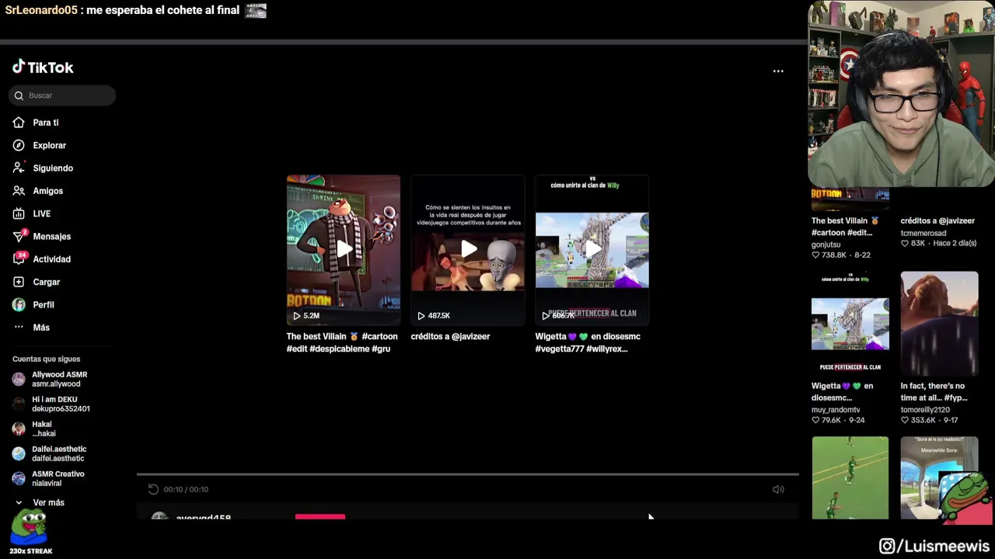This screenshot has height=559, width=995.
Task: Open ASMR Creativo account
Action: pos(58,478)
